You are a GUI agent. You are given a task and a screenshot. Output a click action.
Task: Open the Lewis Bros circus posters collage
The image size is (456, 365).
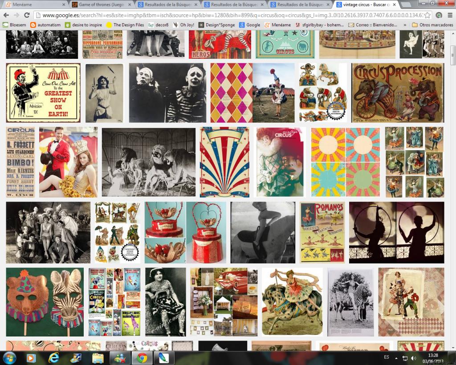tap(114, 302)
